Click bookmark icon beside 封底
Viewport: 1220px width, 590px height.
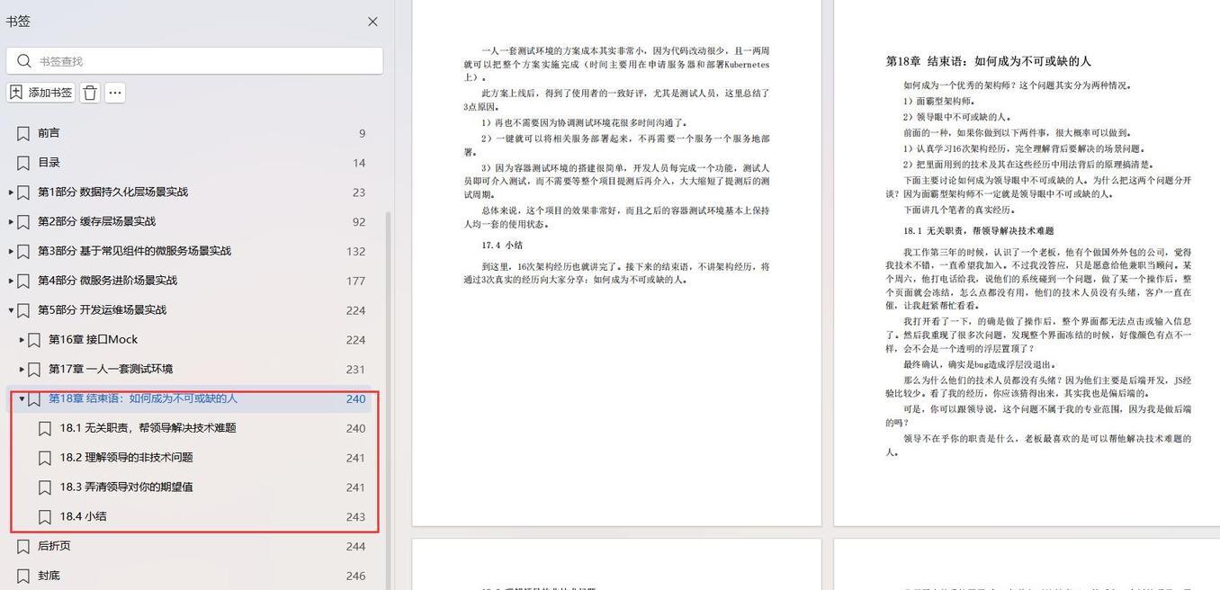click(23, 576)
